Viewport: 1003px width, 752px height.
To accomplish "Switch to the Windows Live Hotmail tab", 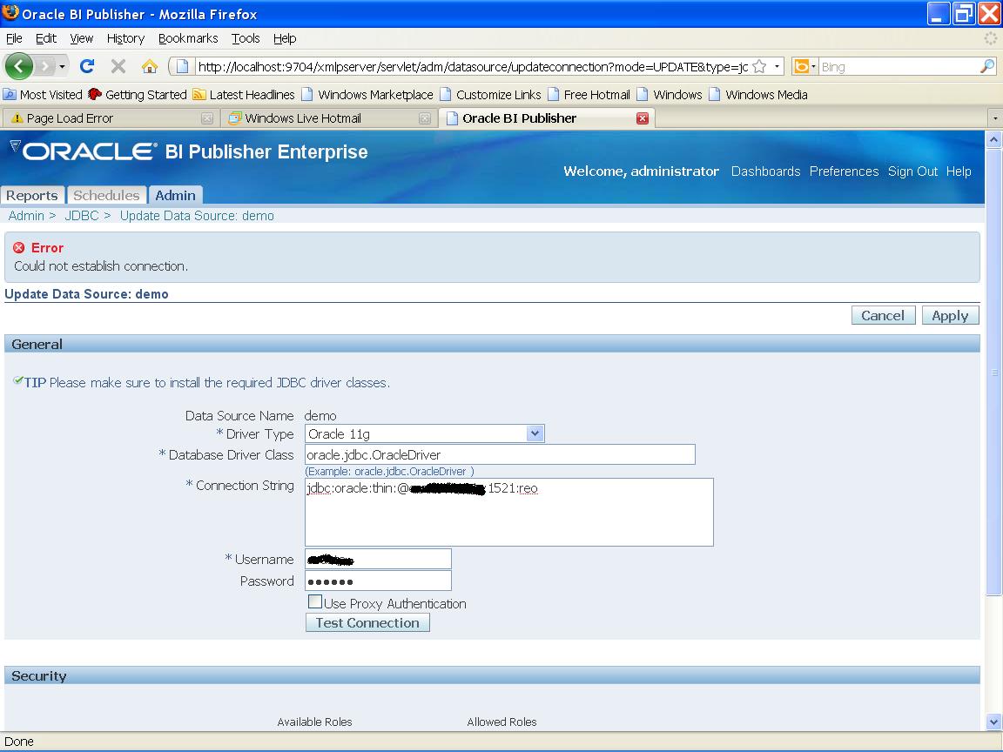I will 329,118.
